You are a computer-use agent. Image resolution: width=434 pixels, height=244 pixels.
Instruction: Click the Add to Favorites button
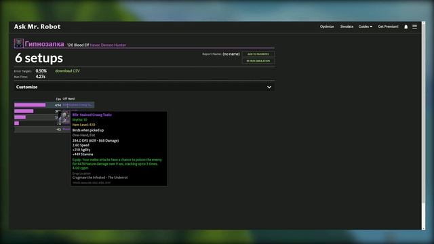[258, 54]
